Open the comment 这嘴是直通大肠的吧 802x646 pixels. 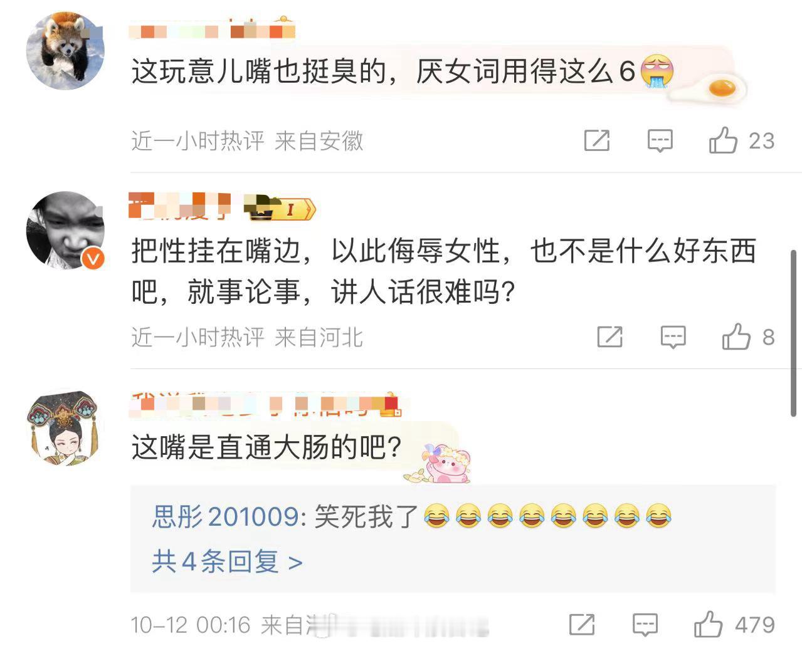(266, 447)
